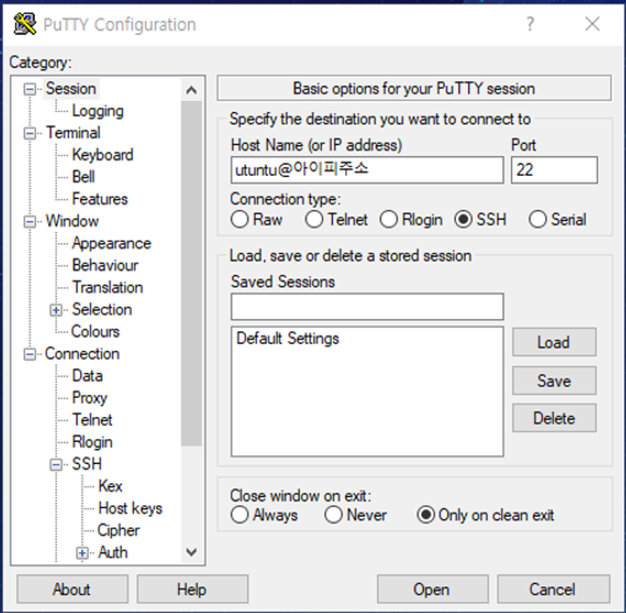The height and width of the screenshot is (613, 626).
Task: Collapse the Session tree node
Action: tap(30, 89)
